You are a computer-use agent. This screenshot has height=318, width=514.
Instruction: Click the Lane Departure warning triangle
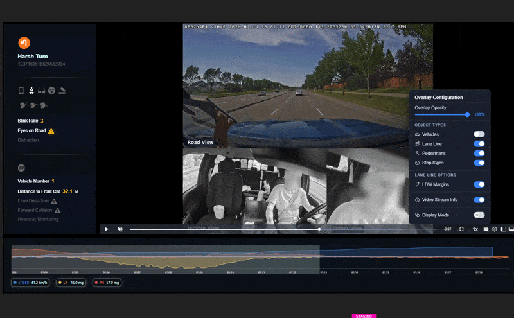tap(54, 201)
